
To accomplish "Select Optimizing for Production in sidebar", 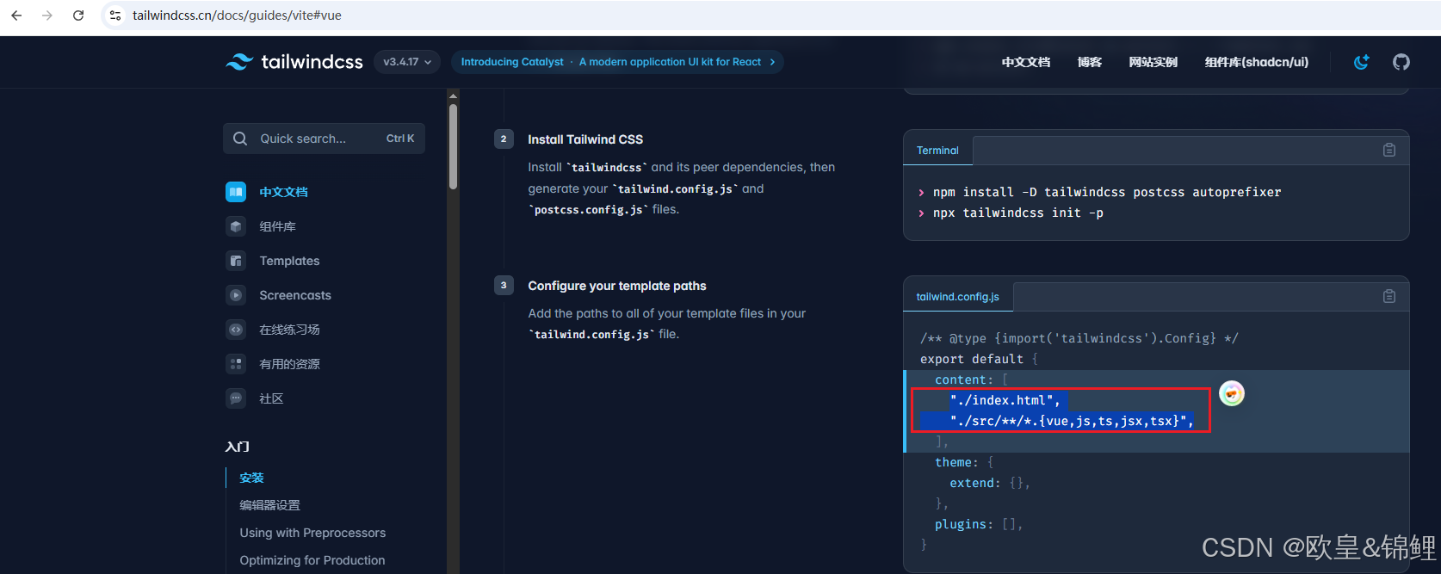I will click(x=312, y=560).
